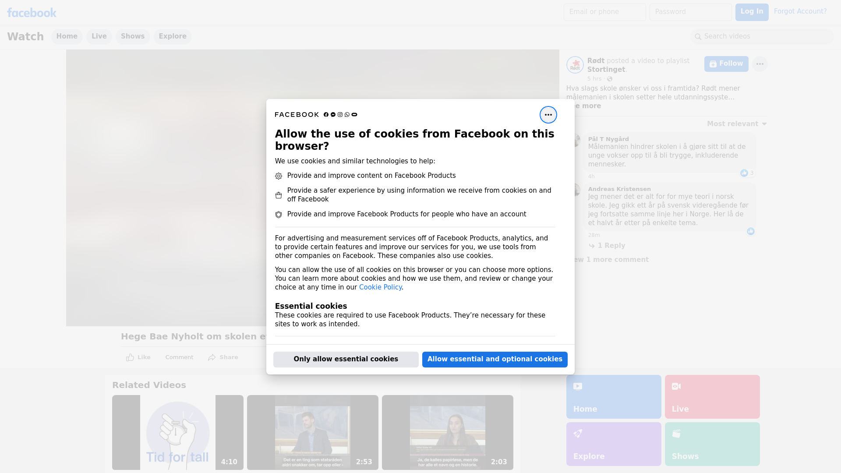
Task: Click the reply arrow icon beside 1 Reply
Action: [x=592, y=246]
